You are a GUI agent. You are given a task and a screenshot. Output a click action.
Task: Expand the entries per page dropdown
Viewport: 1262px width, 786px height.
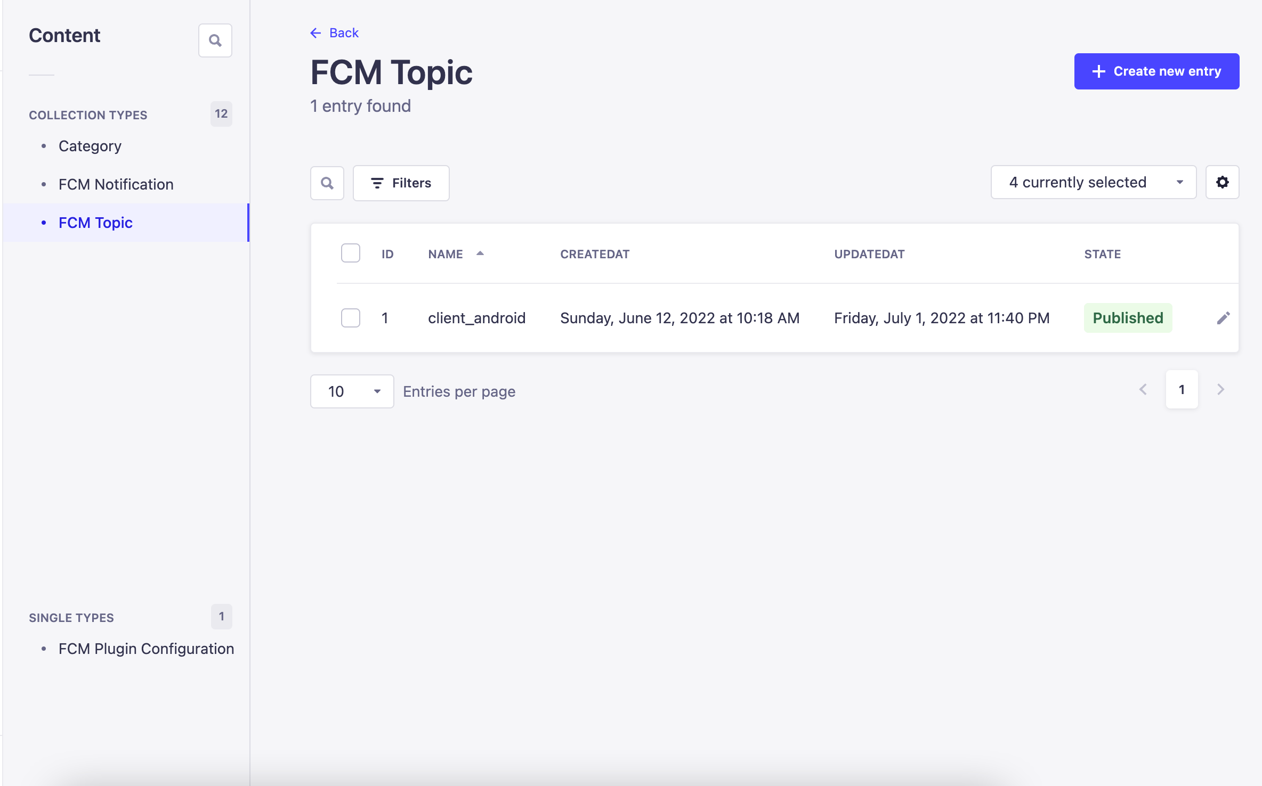pyautogui.click(x=352, y=391)
